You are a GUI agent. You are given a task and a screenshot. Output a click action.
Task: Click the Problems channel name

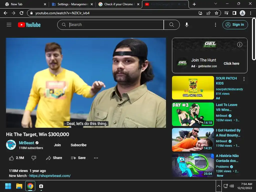coord(222,167)
